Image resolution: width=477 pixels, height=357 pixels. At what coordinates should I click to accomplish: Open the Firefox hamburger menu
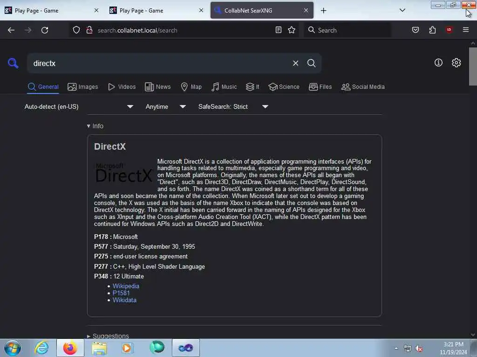pos(465,30)
